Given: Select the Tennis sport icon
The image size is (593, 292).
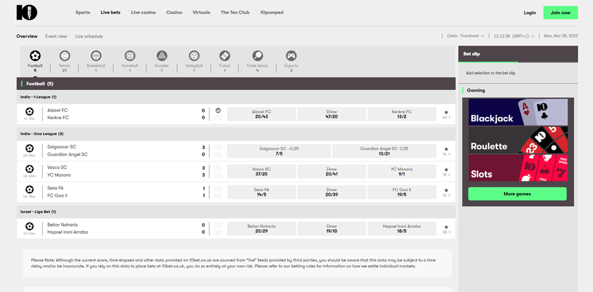Looking at the screenshot, I should (x=65, y=56).
